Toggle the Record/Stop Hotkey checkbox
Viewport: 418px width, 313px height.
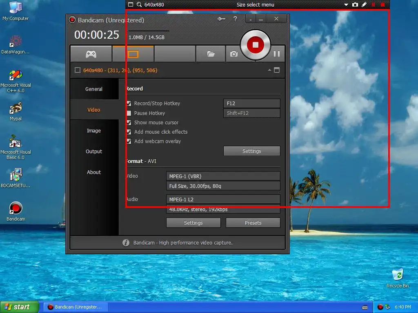129,103
